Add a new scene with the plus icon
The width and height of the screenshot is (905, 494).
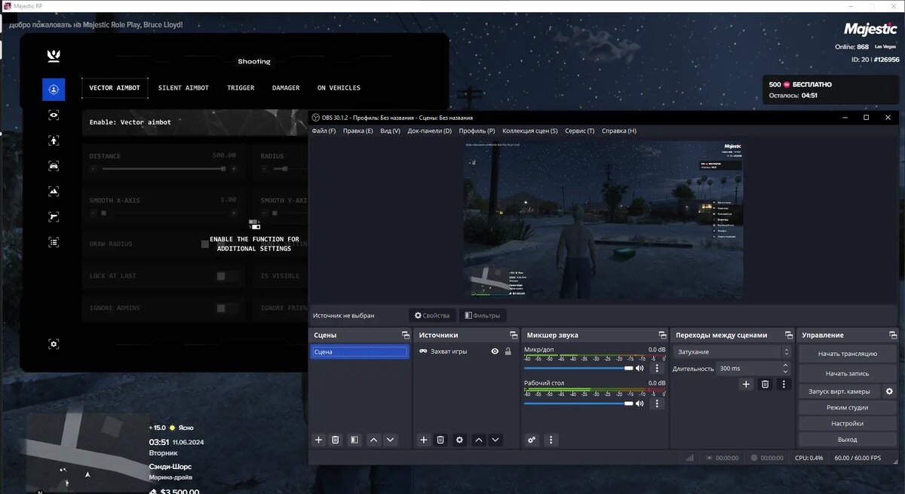pyautogui.click(x=318, y=440)
